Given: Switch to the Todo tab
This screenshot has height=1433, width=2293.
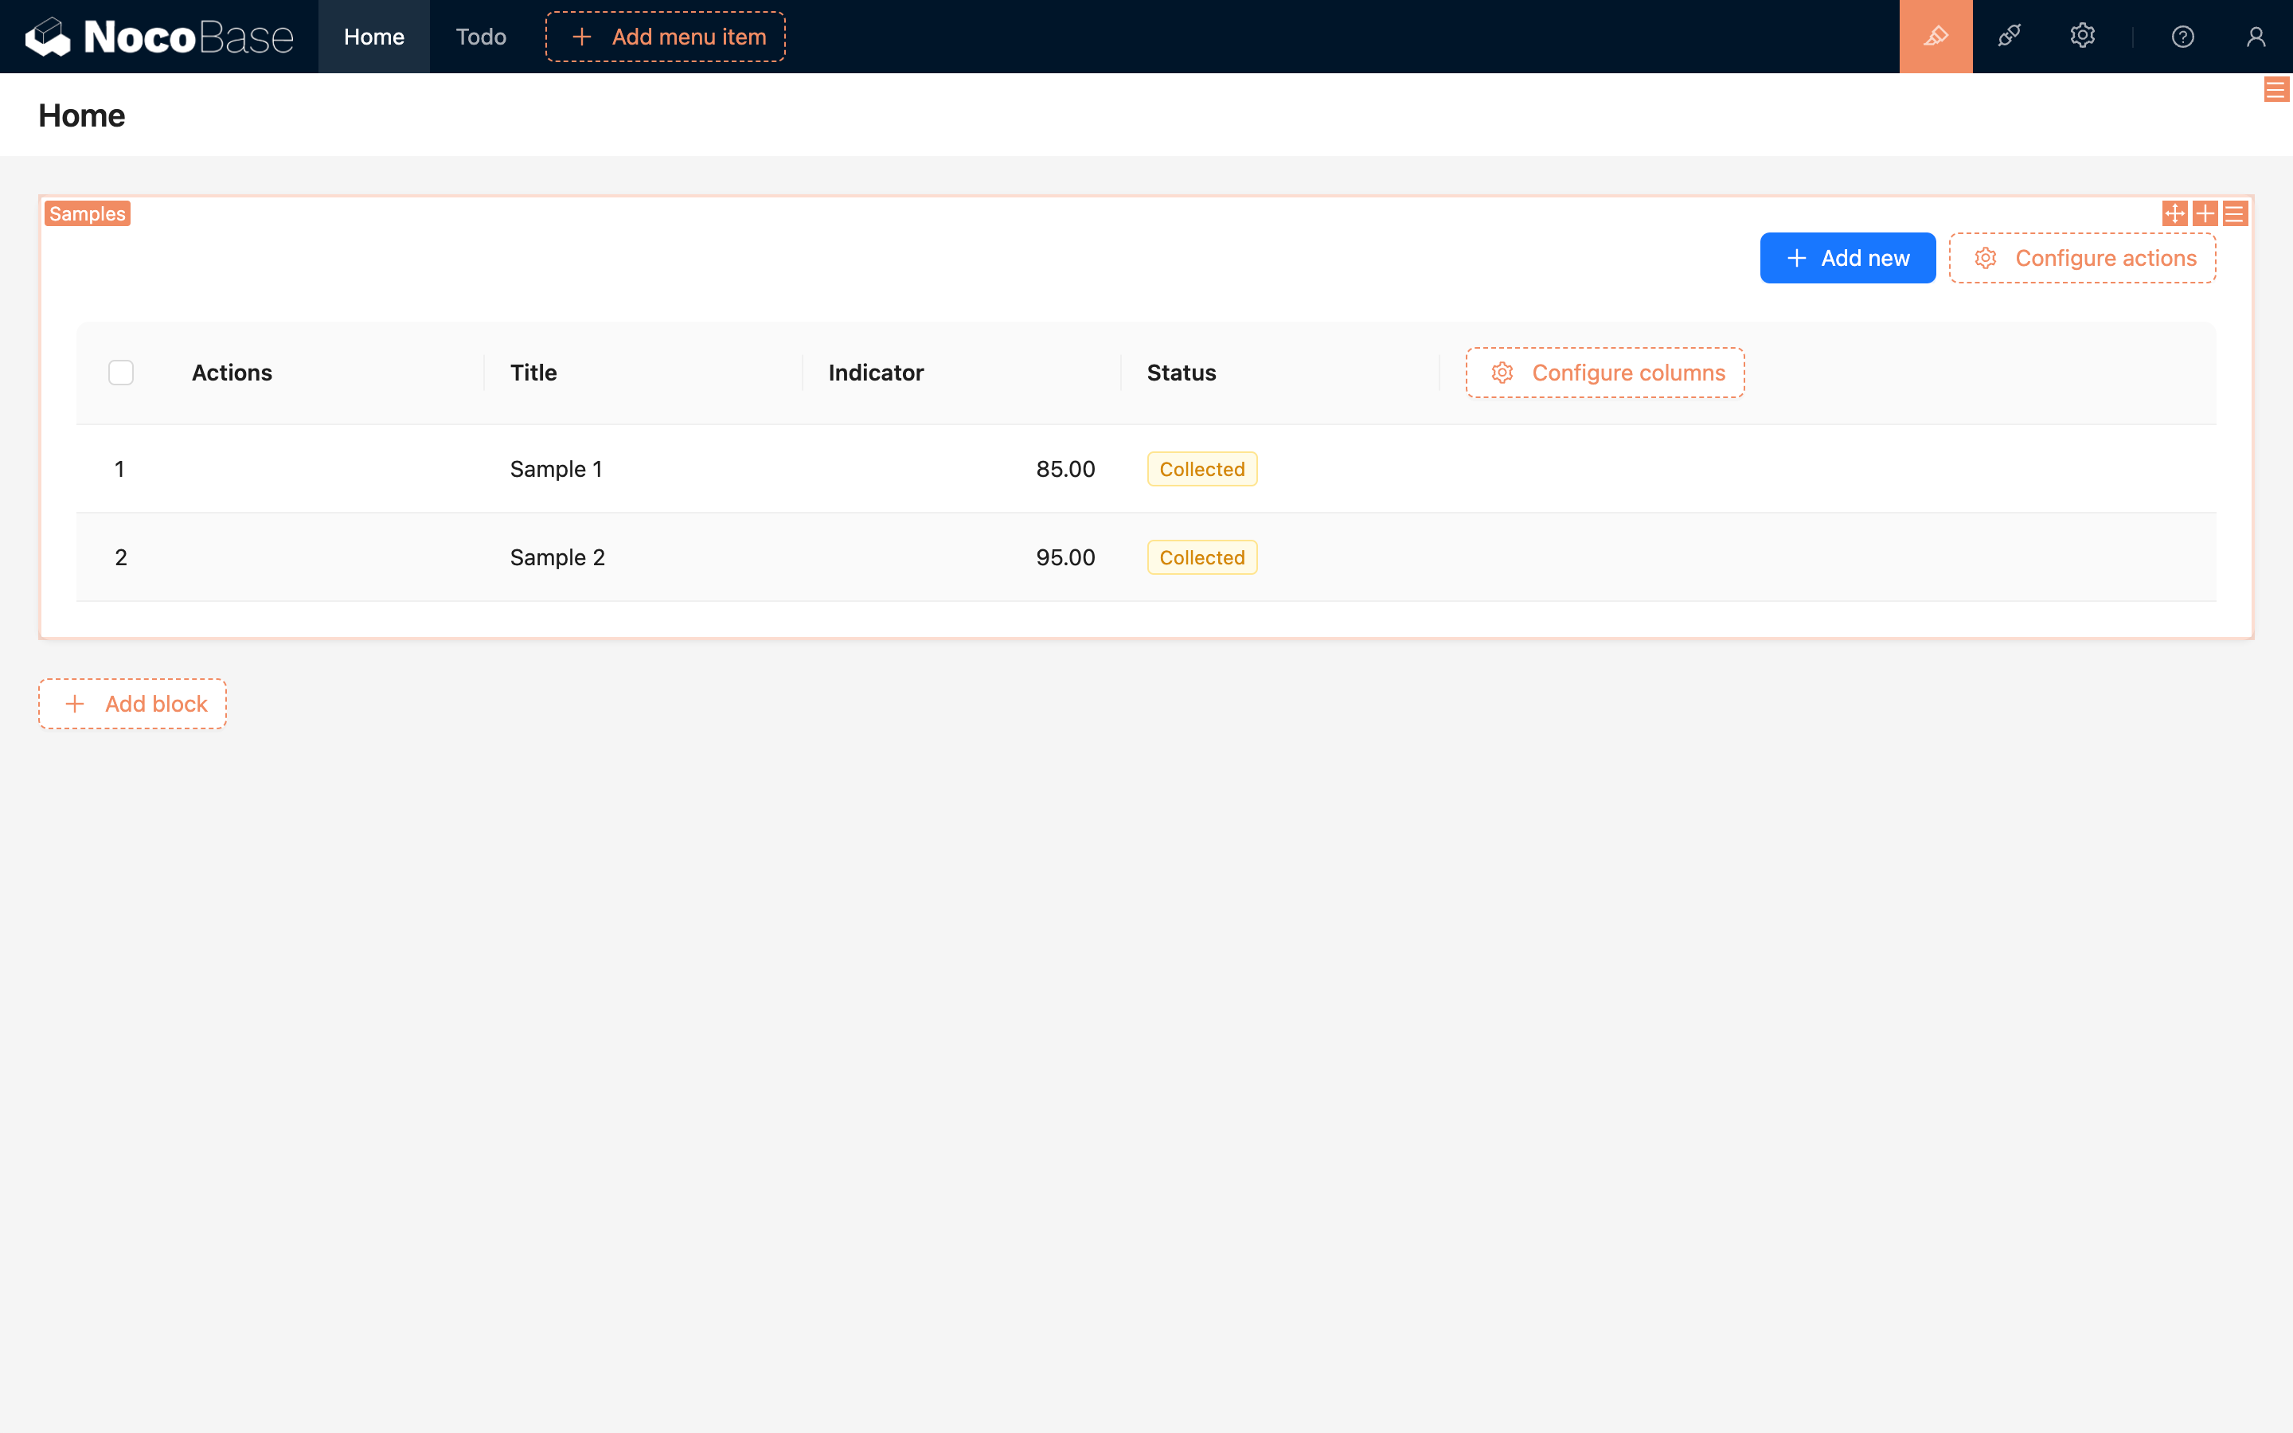Looking at the screenshot, I should (480, 36).
